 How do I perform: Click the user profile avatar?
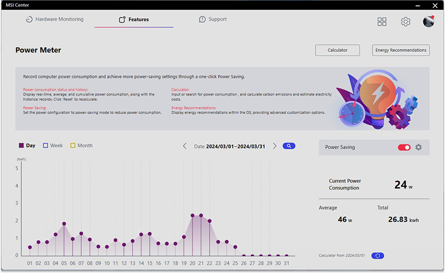click(429, 21)
